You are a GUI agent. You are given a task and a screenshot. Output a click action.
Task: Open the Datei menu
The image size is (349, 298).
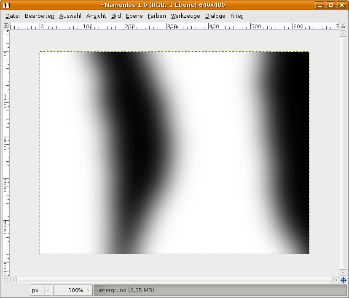pos(13,16)
